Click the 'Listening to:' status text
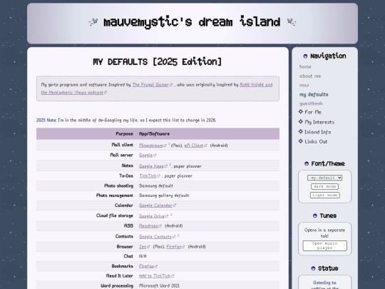The width and height of the screenshot is (385, 289). (324, 283)
